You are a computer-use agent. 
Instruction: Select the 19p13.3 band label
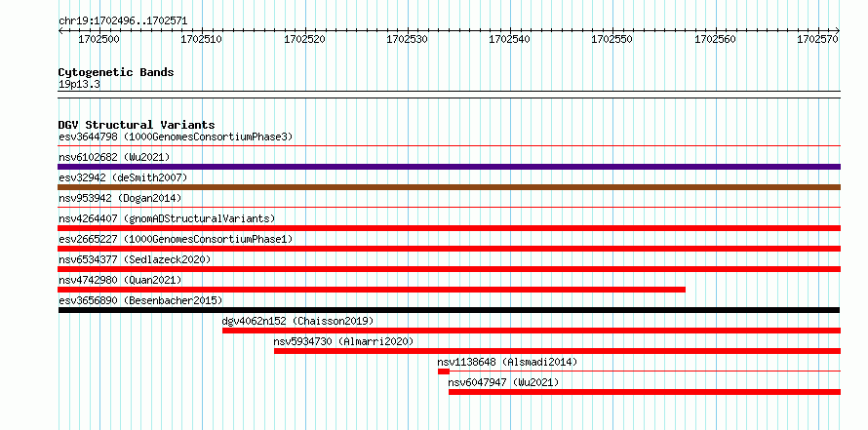coord(79,85)
